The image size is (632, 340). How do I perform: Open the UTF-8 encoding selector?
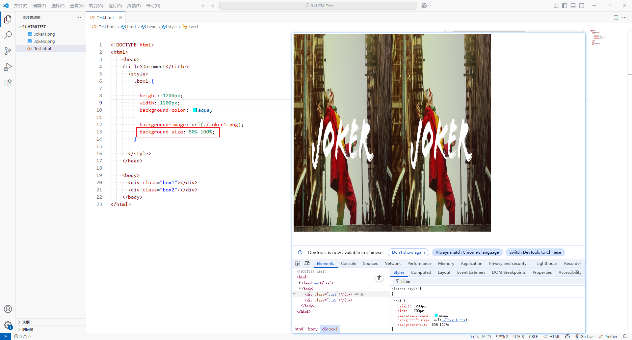pyautogui.click(x=518, y=336)
